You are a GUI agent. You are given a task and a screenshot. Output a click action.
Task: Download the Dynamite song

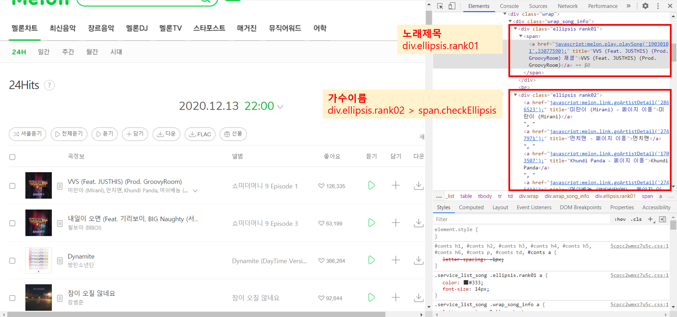pyautogui.click(x=419, y=260)
